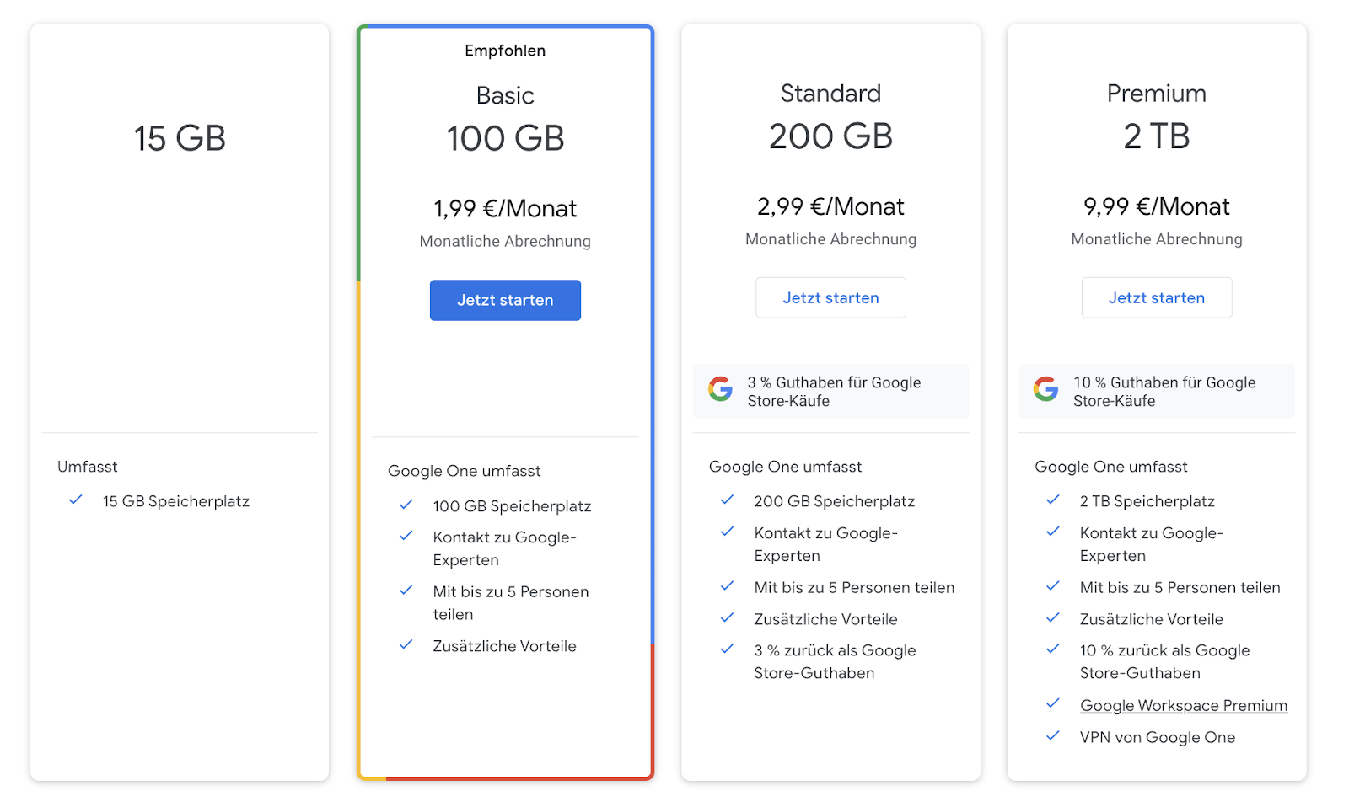Click checkmark beside 15 GB Speicherplatz

tap(76, 500)
